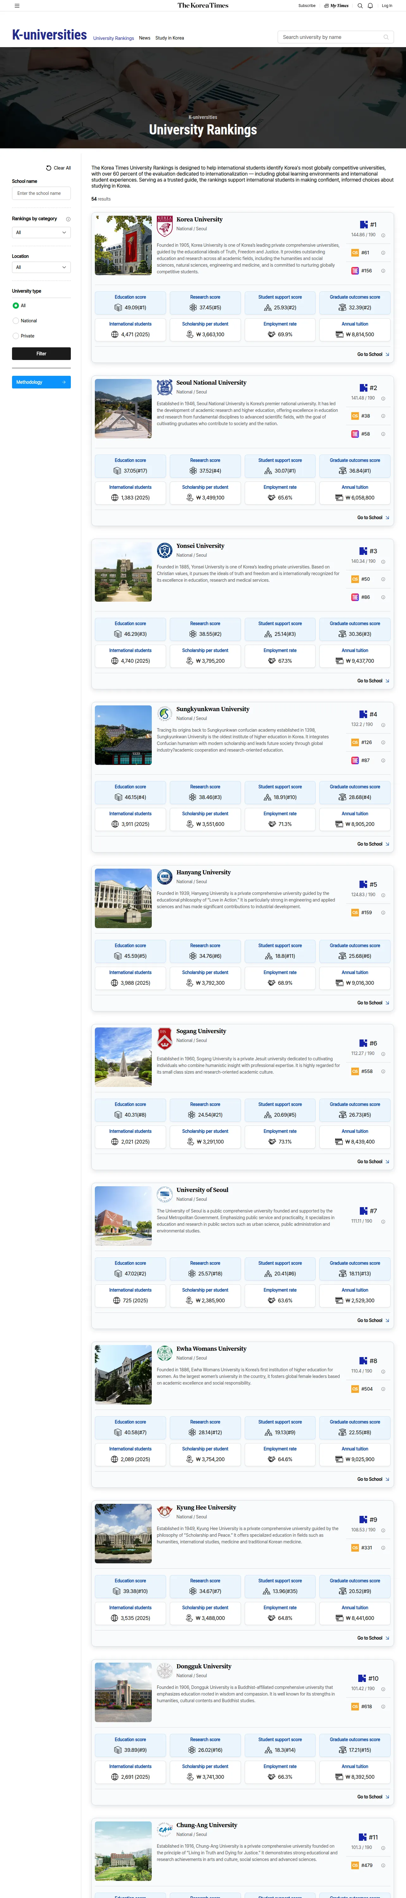
Task: Click the info icon beside THE rank #86
Action: click(x=383, y=598)
